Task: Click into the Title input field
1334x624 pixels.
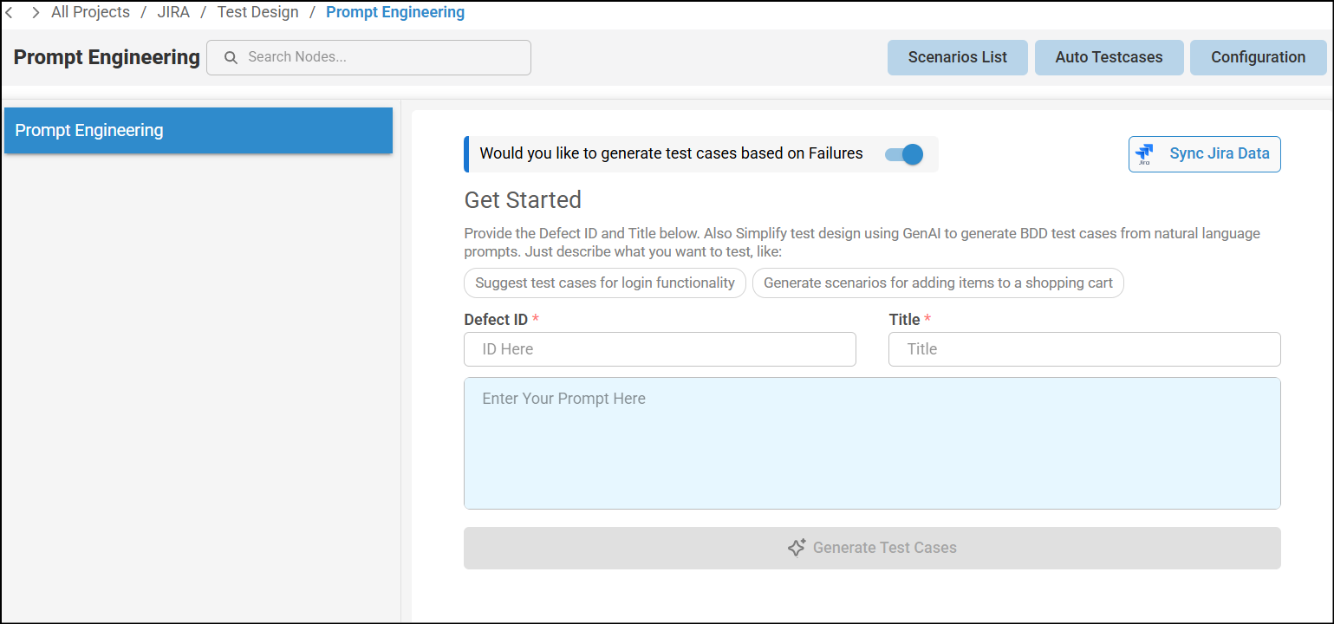Action: click(1084, 349)
